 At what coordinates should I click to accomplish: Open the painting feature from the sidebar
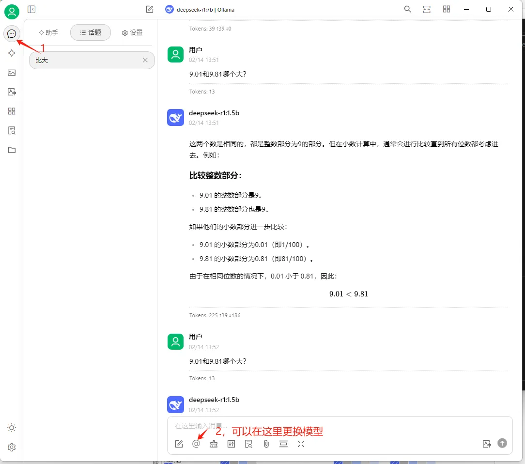12,73
